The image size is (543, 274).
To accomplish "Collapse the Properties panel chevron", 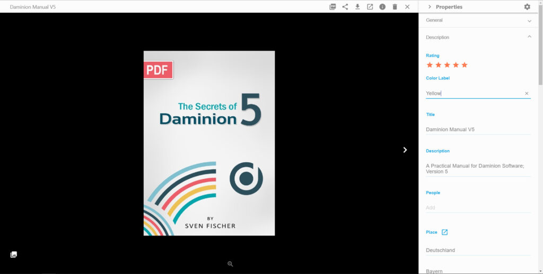I will pyautogui.click(x=430, y=7).
